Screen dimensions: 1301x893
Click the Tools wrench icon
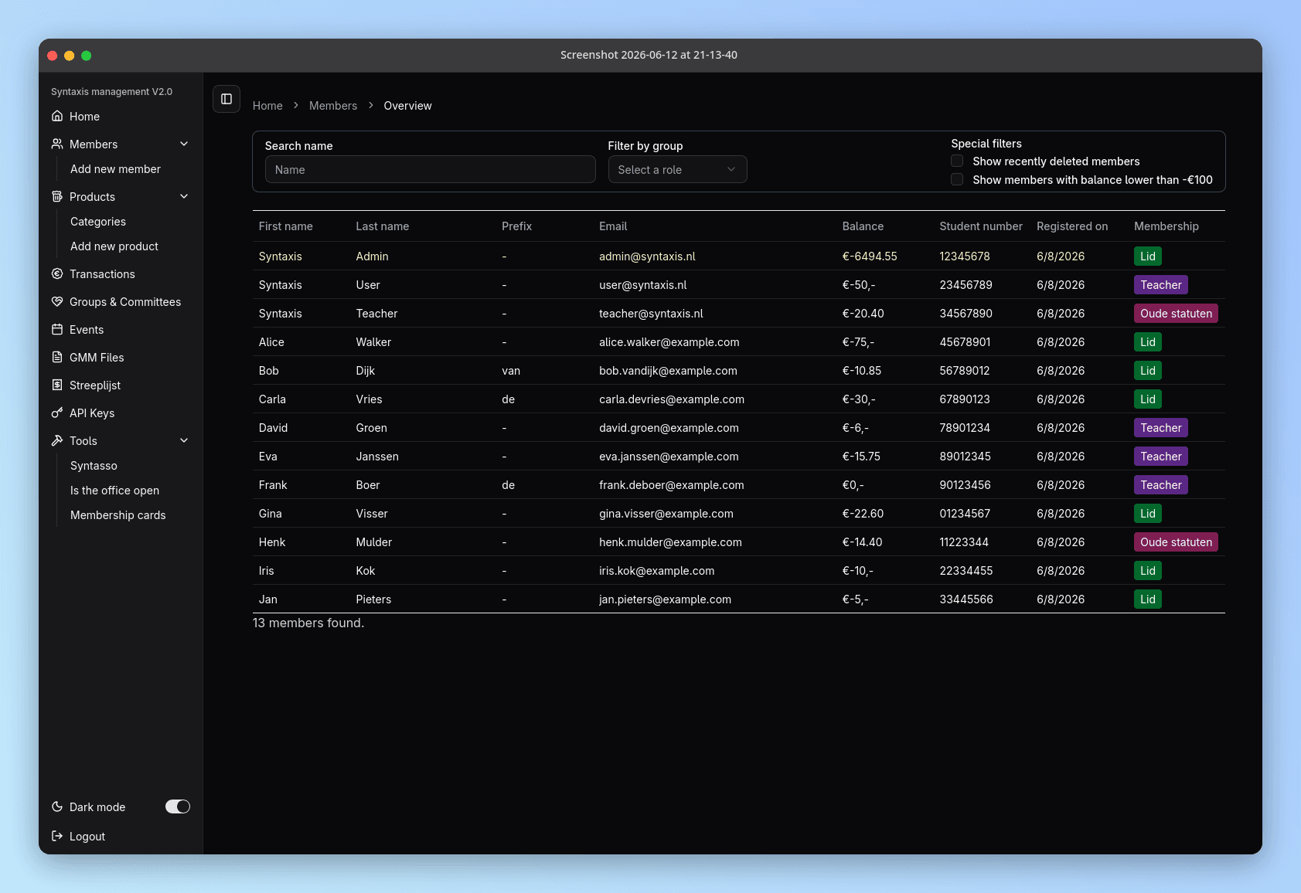[x=57, y=440]
